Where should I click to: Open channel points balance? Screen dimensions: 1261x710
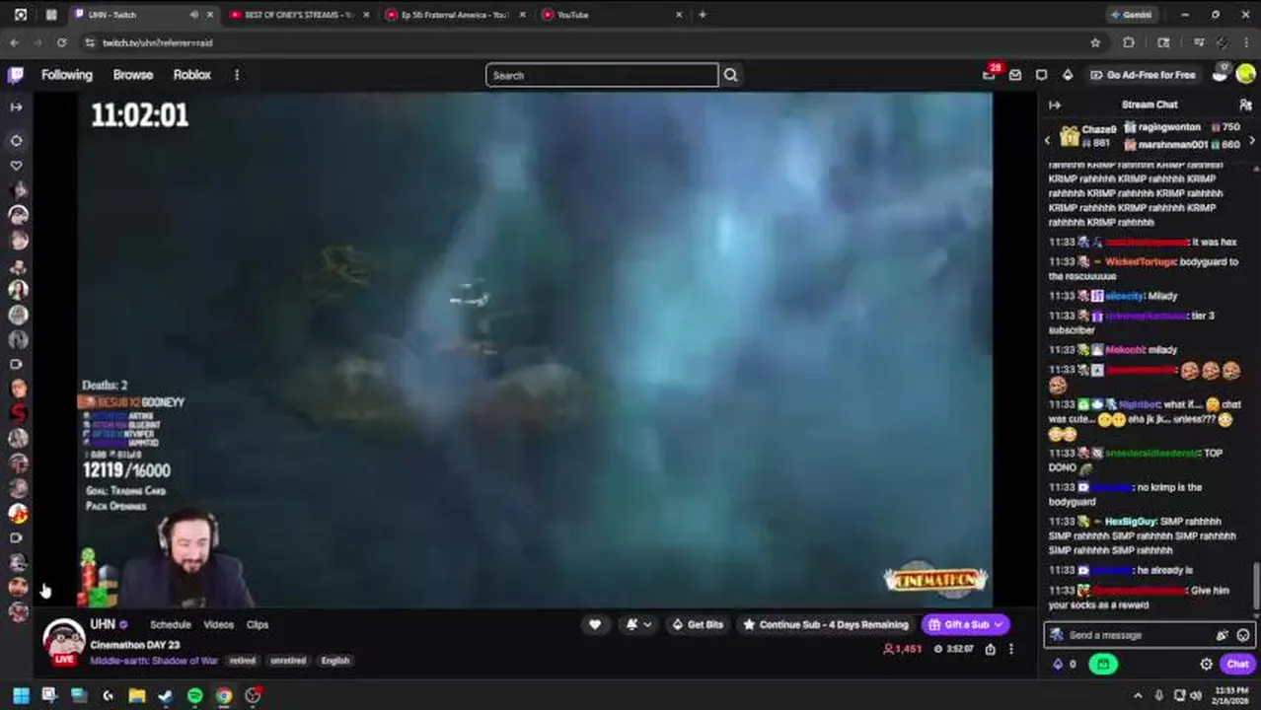click(x=1065, y=665)
